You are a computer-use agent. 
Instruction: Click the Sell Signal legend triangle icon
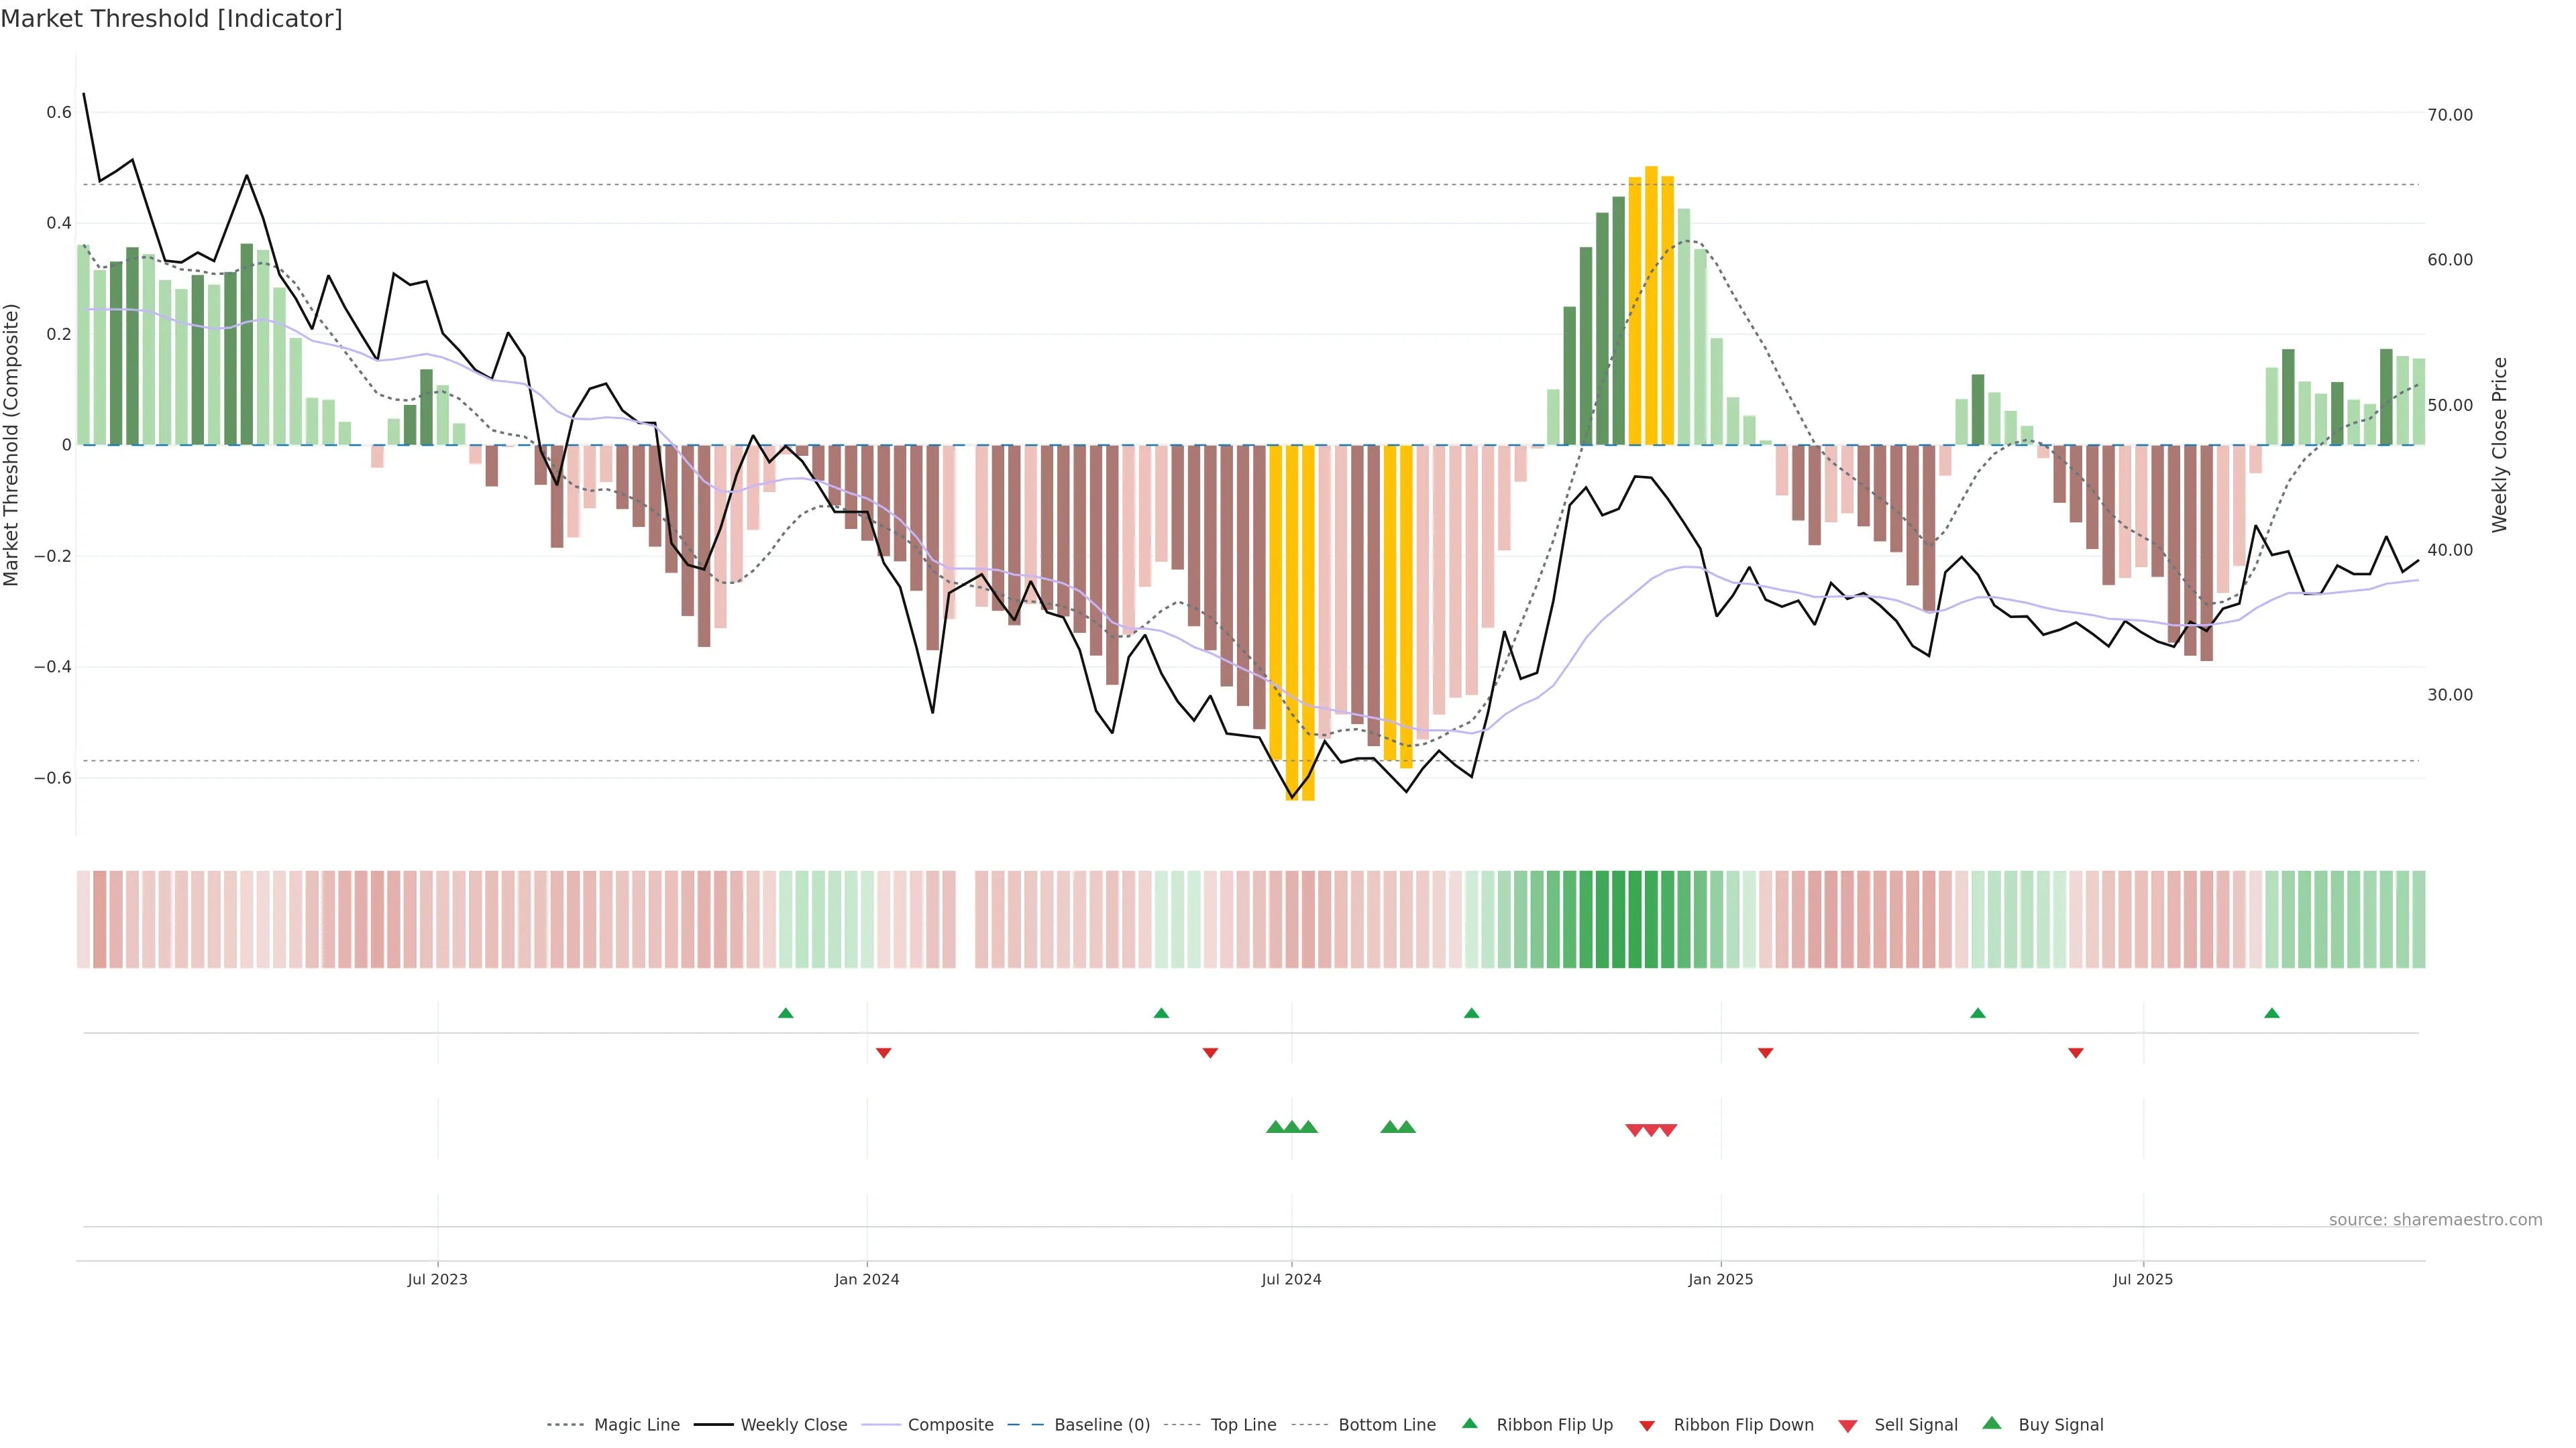pos(1847,1426)
